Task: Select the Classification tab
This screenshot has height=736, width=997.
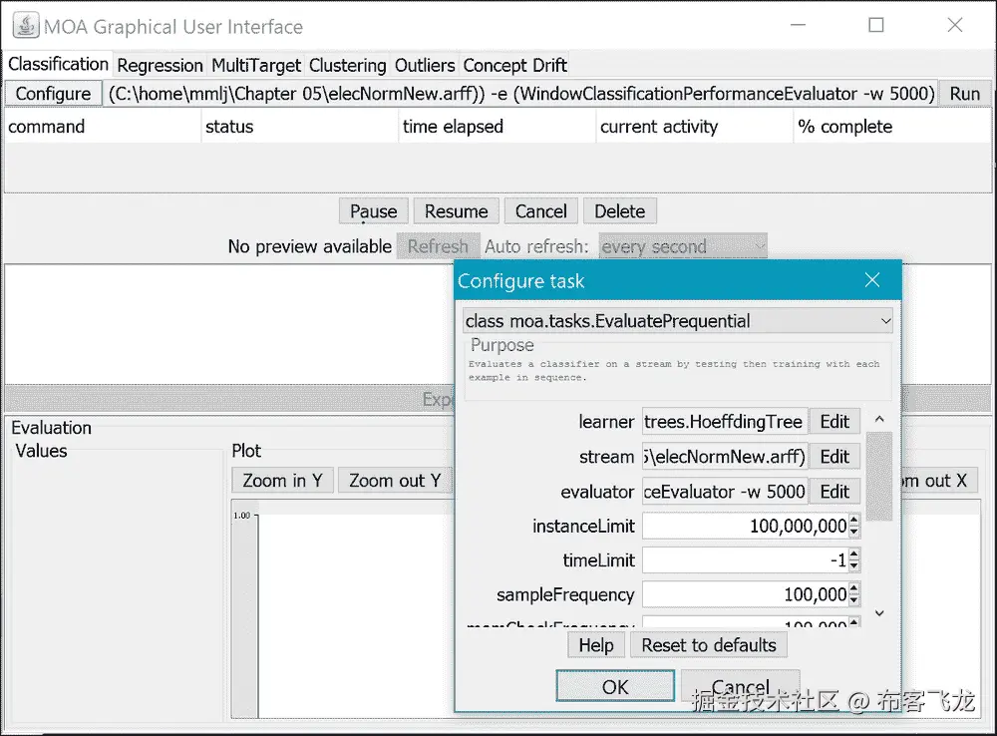Action: click(x=58, y=64)
